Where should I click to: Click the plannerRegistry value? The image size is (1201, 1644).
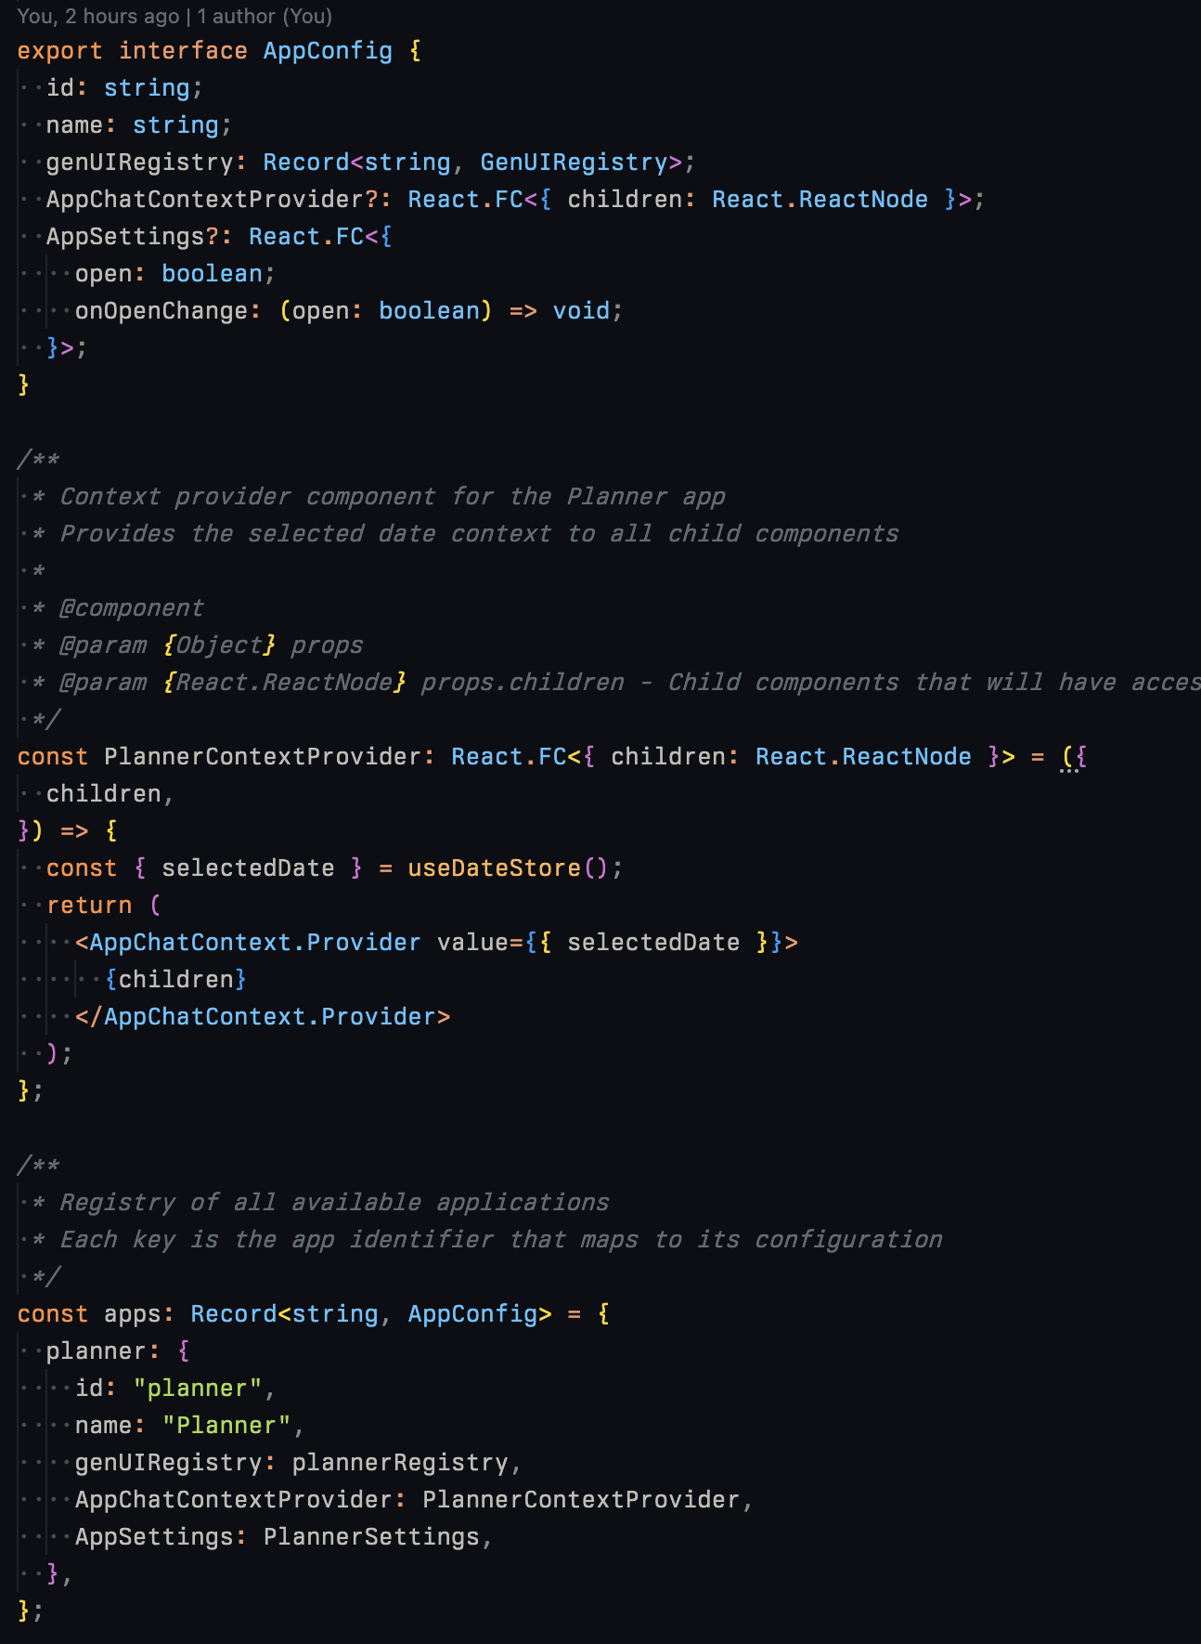point(400,1463)
